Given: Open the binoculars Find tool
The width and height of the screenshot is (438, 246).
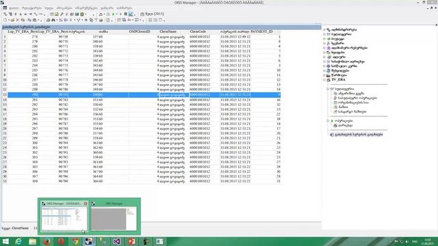Looking at the screenshot, I should (x=53, y=20).
